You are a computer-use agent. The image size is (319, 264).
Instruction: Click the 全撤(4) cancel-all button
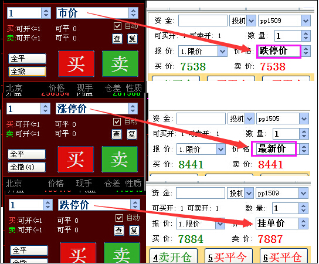26,167
